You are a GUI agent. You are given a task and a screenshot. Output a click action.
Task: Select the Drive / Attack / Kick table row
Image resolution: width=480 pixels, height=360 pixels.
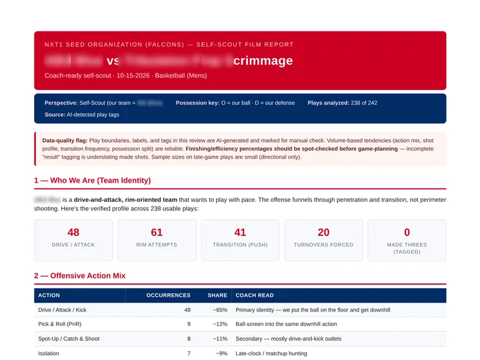coord(240,310)
